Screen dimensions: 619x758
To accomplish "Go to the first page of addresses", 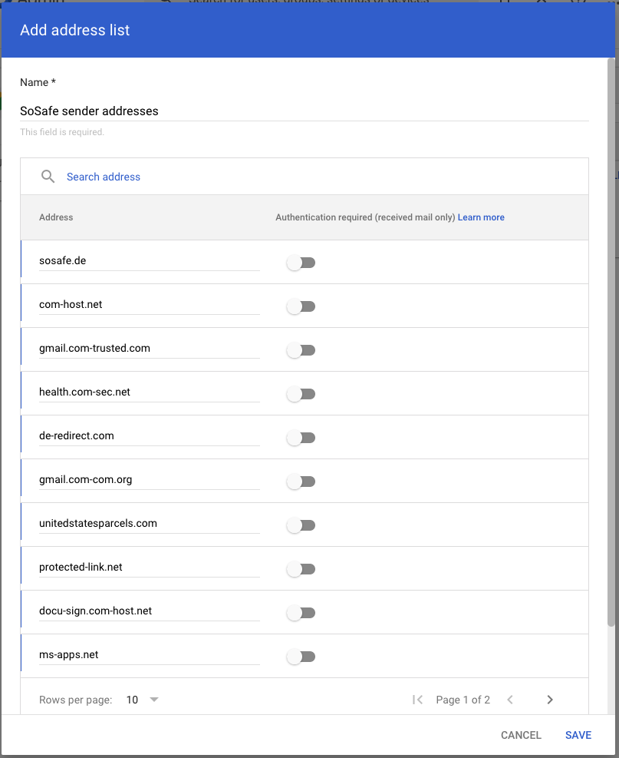I will click(x=417, y=700).
